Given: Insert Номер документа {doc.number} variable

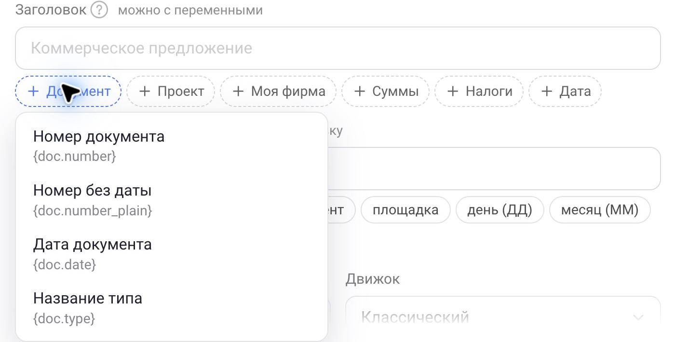Looking at the screenshot, I should click(x=172, y=145).
